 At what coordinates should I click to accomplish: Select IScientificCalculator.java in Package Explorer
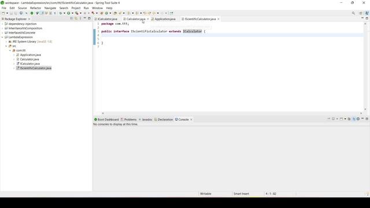(x=34, y=68)
